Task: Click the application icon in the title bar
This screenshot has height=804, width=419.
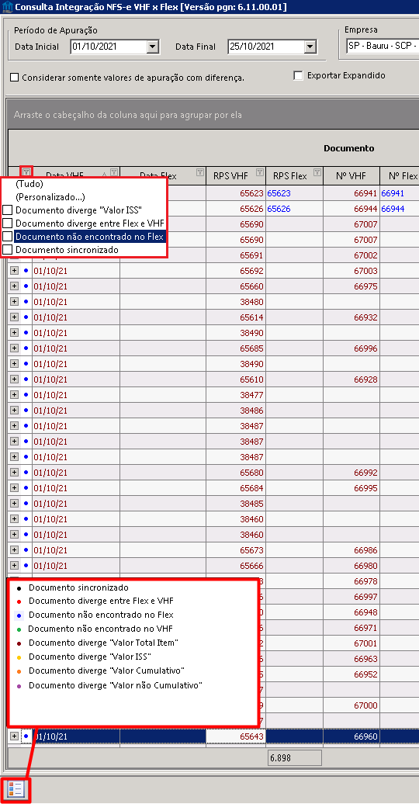Action: pyautogui.click(x=7, y=7)
